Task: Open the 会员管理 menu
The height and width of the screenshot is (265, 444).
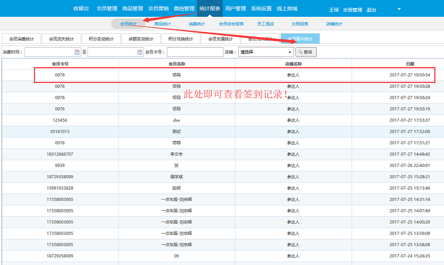Action: click(107, 9)
